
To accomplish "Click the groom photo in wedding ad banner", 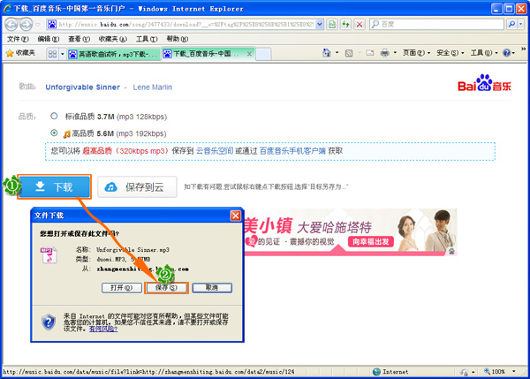I will point(440,231).
